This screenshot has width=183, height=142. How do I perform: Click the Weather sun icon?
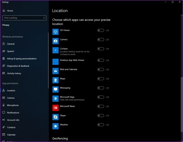[x=56, y=126]
